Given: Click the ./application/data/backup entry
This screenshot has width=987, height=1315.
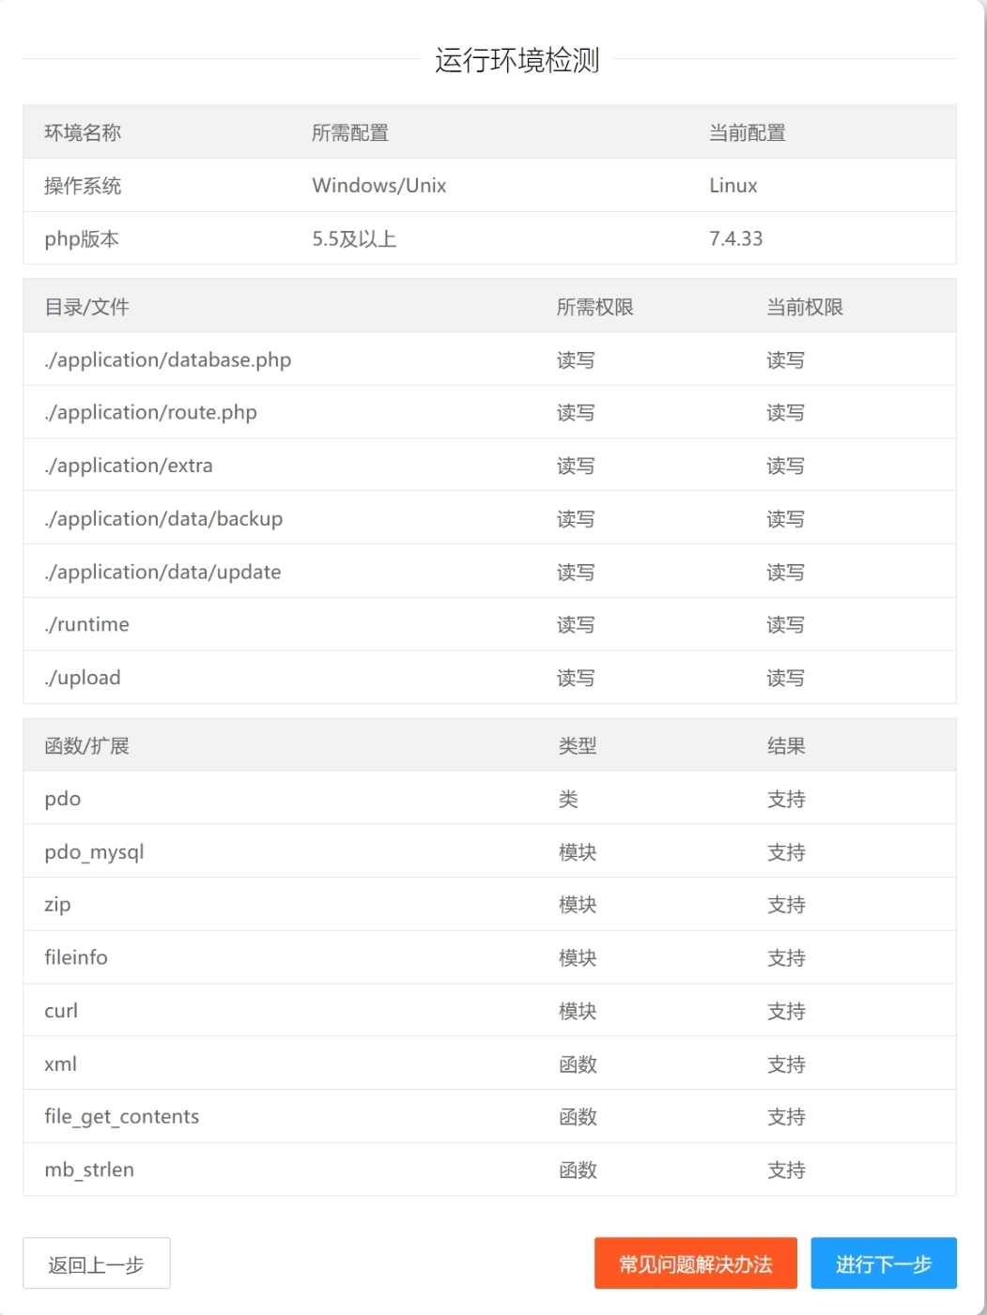Looking at the screenshot, I should (163, 518).
